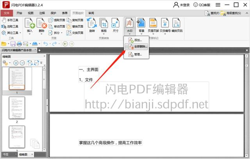Open the 裁剪 crop tool
The height and width of the screenshot is (159, 250).
coord(104,25)
